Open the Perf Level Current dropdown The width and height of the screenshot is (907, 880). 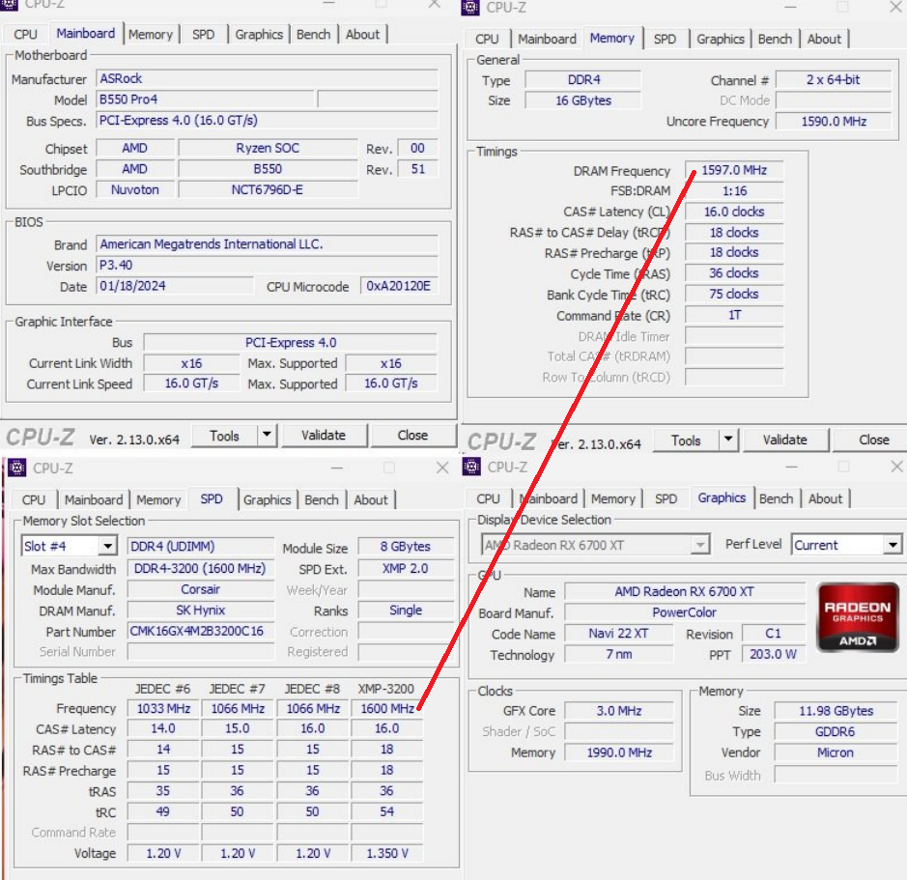(x=893, y=545)
